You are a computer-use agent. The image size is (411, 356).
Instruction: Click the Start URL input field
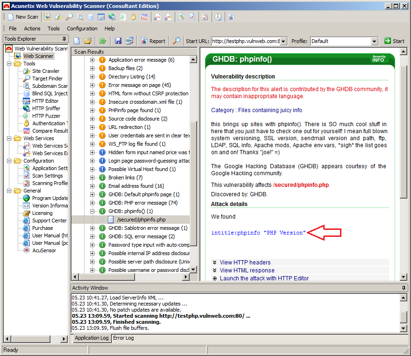(x=246, y=41)
